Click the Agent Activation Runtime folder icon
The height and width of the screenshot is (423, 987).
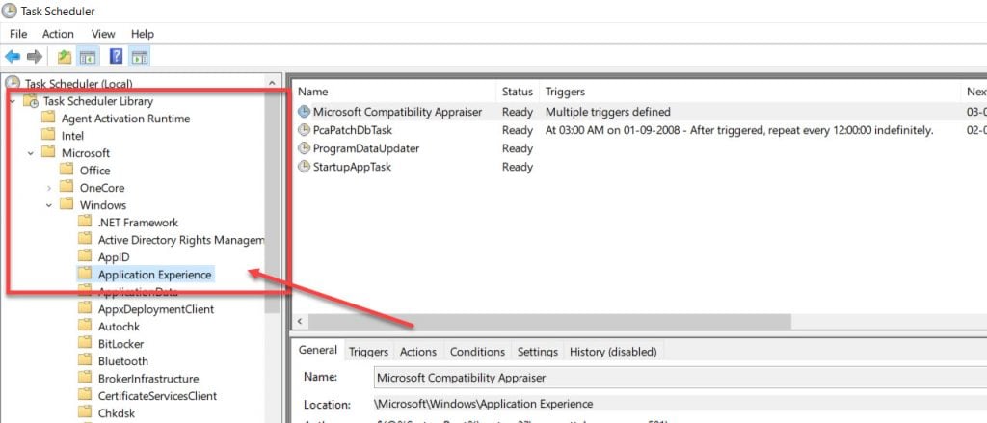pyautogui.click(x=48, y=119)
